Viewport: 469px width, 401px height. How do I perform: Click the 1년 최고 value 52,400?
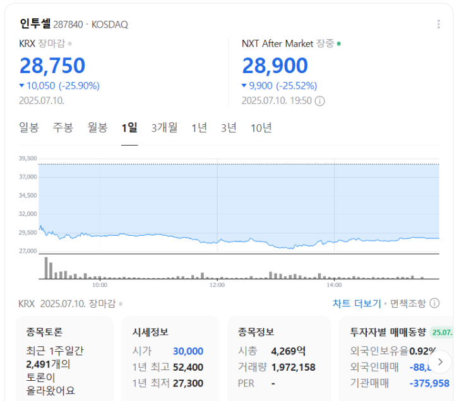188,367
